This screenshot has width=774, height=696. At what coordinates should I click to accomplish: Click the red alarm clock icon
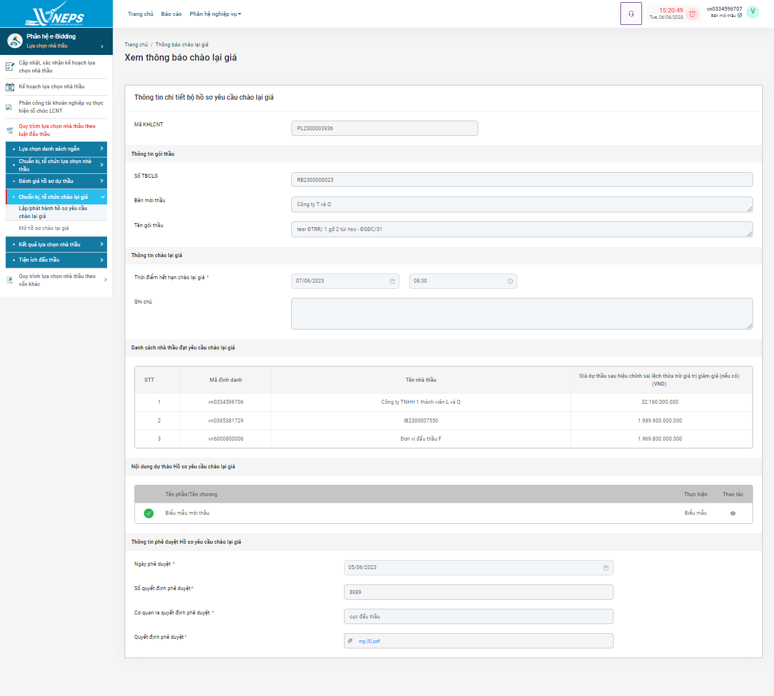point(692,14)
